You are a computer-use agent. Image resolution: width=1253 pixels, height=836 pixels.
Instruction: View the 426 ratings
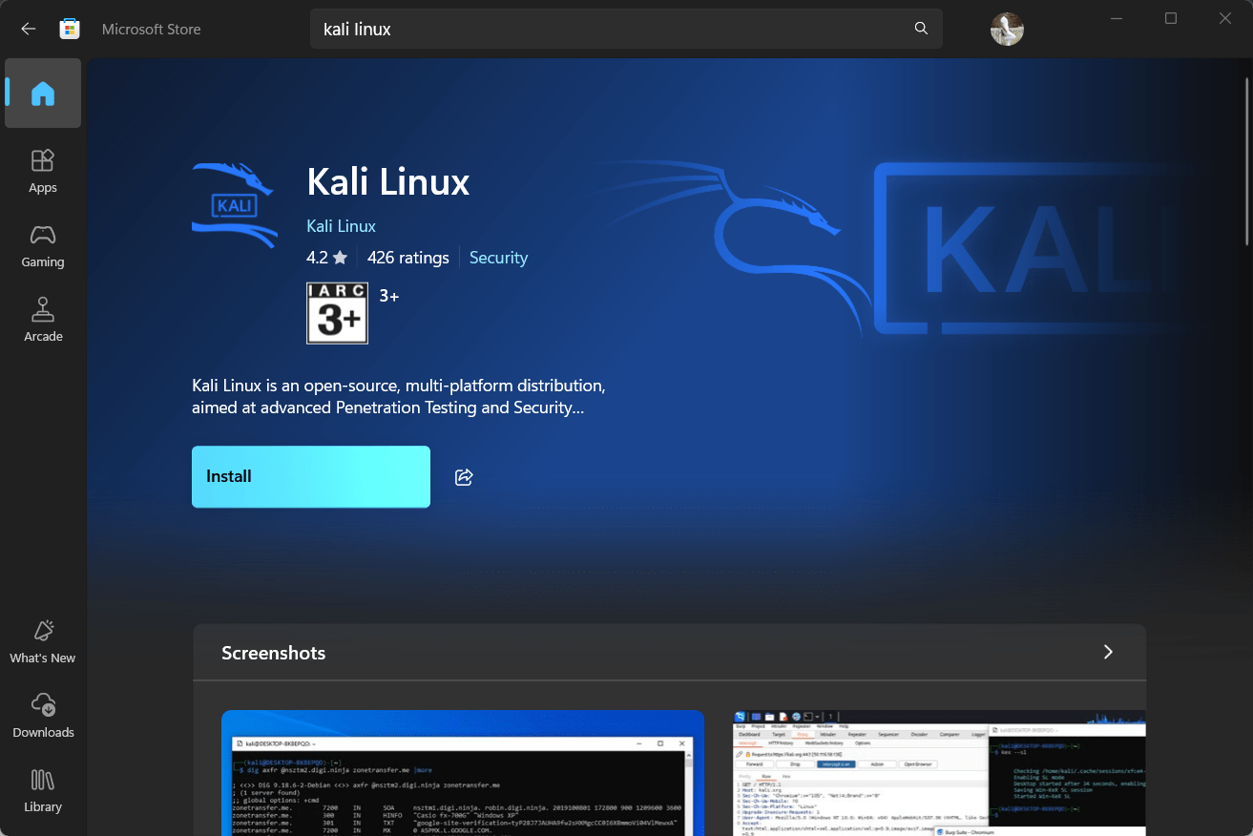[x=407, y=257]
